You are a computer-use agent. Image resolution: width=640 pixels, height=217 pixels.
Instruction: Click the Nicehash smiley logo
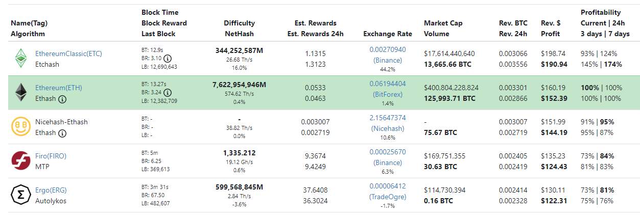[21, 126]
